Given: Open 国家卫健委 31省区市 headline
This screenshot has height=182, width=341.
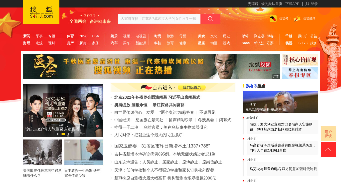Looking at the screenshot, I should click(162, 146).
